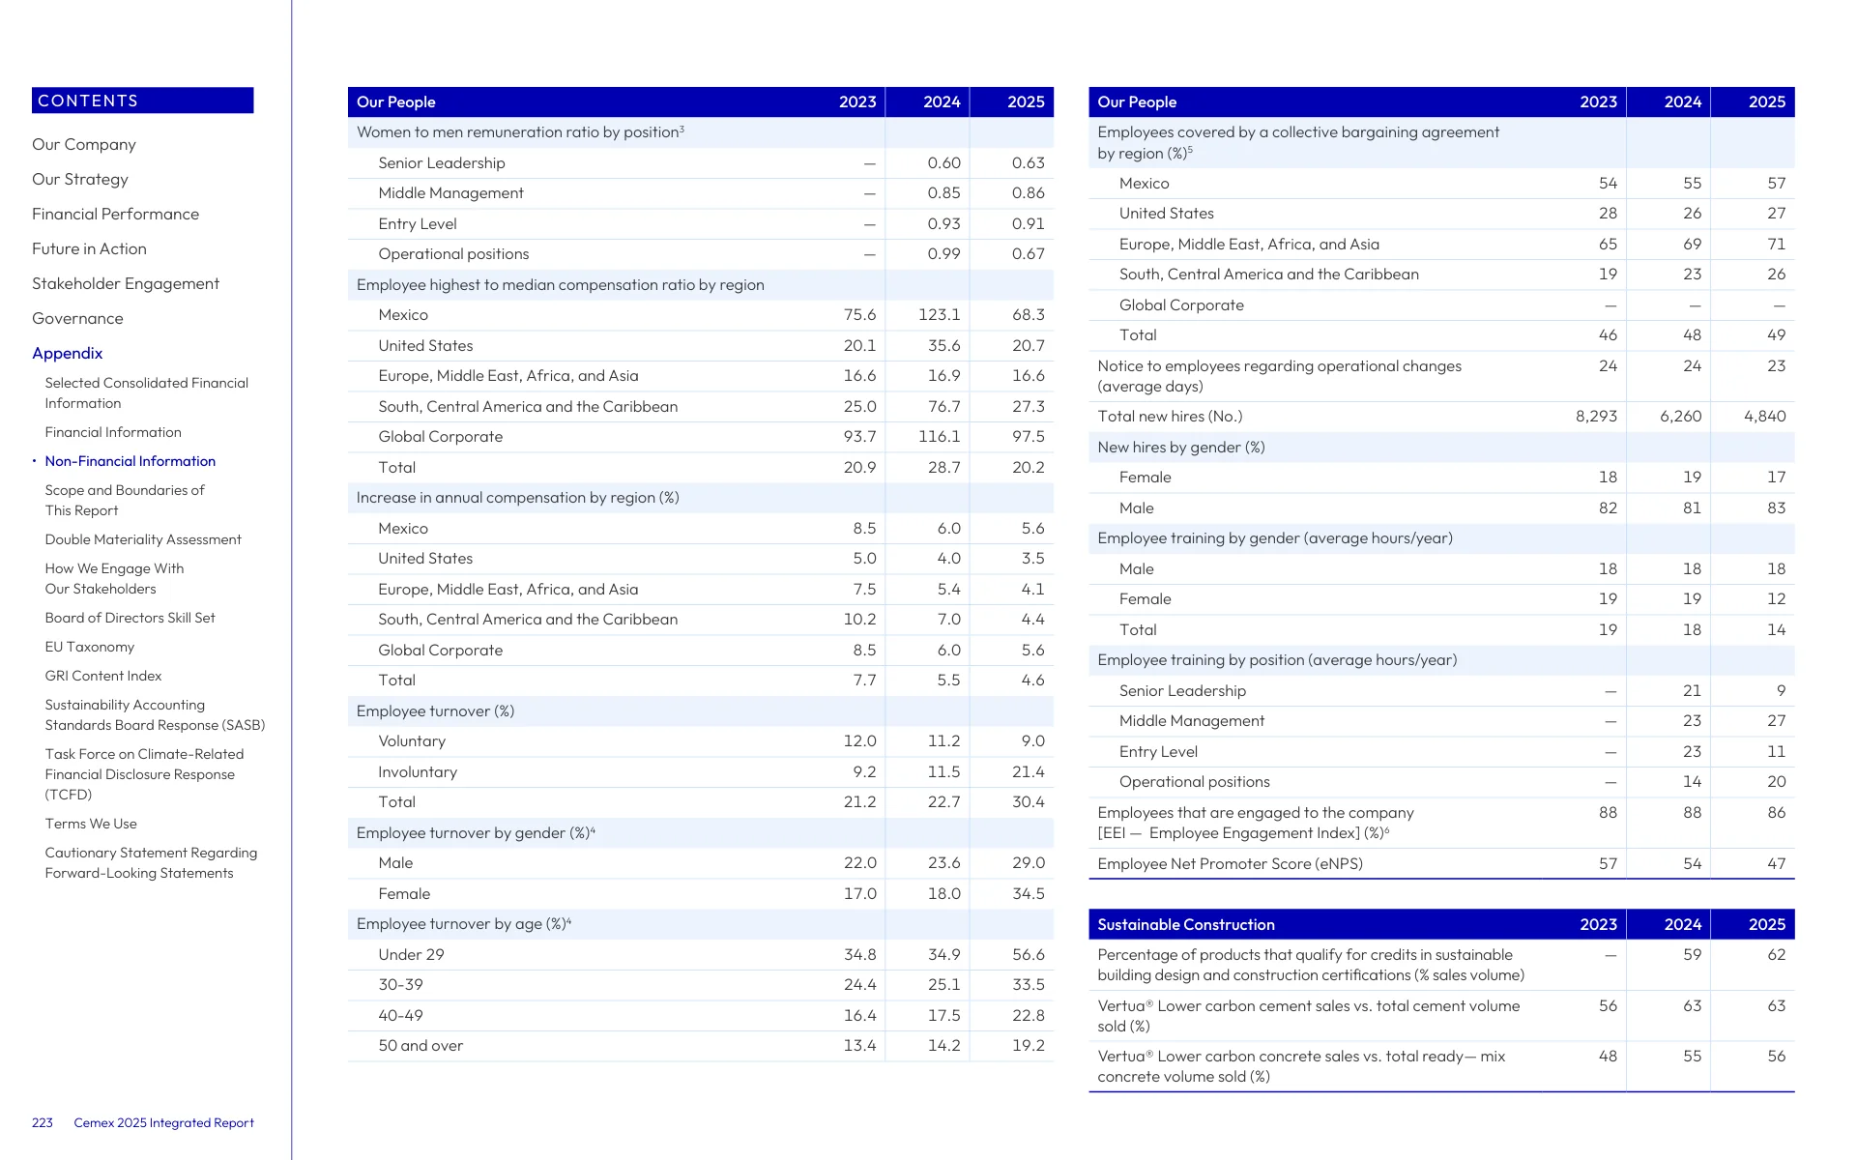This screenshot has width=1857, height=1160.
Task: Select 'Employee training by gender (average hours/year)' heading
Action: pos(1275,538)
